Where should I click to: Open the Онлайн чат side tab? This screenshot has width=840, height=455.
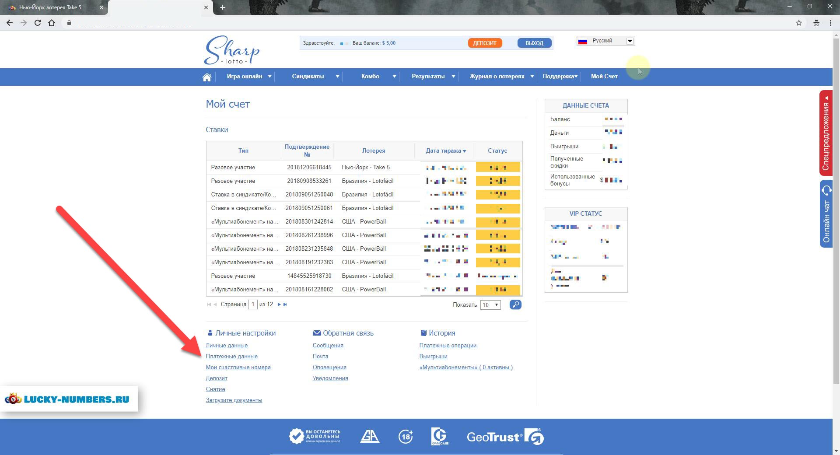[x=826, y=214]
